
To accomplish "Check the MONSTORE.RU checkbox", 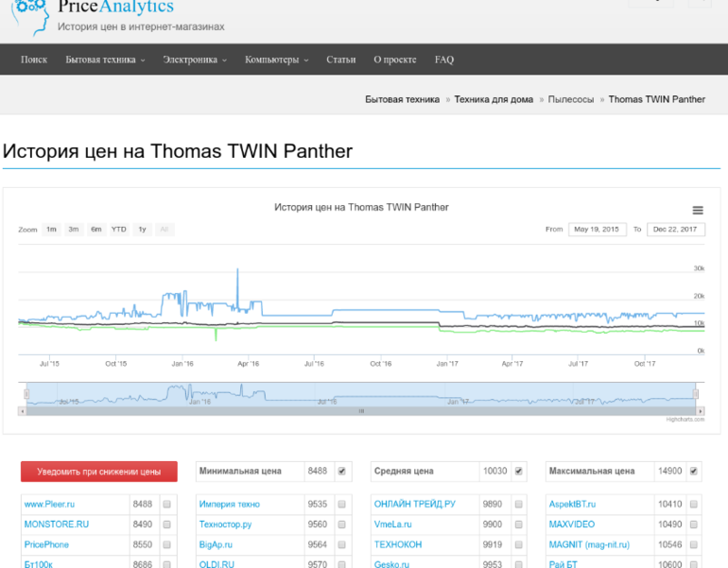I will click(x=166, y=525).
